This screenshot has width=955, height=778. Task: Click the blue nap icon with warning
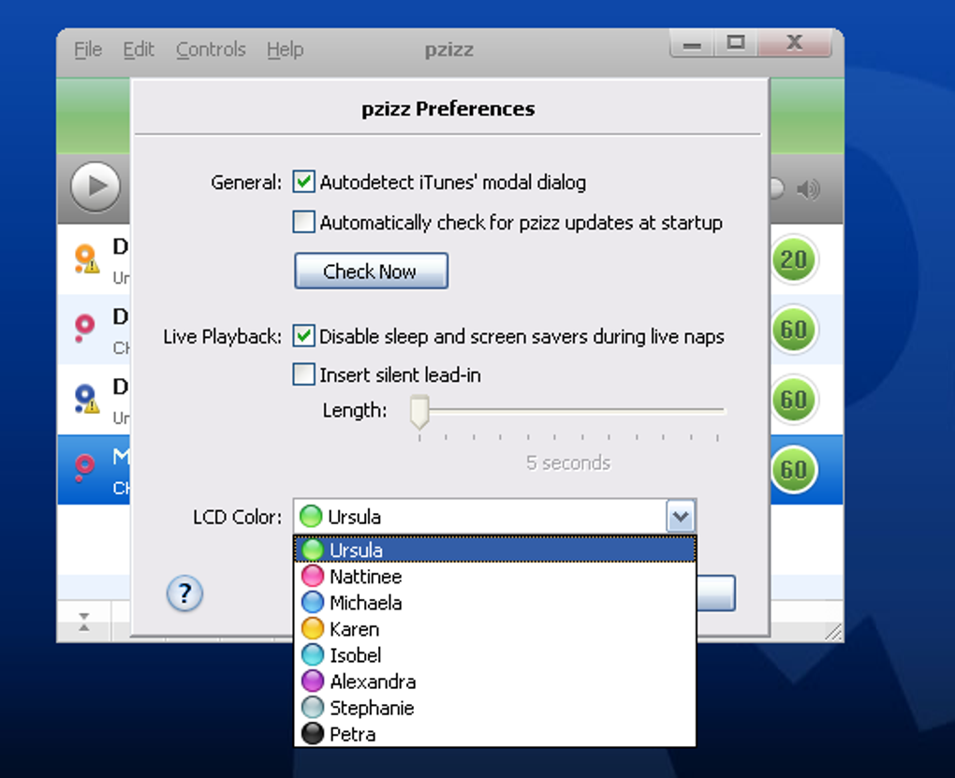tap(86, 399)
